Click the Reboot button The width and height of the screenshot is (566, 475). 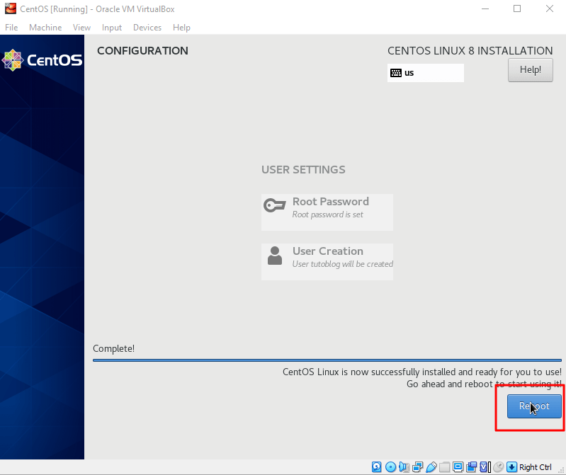click(534, 406)
